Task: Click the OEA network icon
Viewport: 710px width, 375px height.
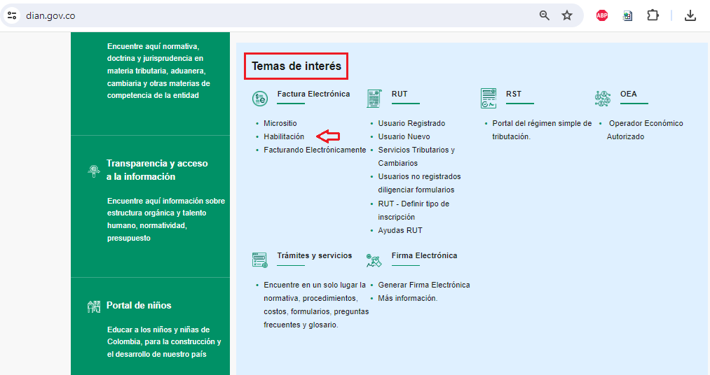Action: tap(603, 99)
